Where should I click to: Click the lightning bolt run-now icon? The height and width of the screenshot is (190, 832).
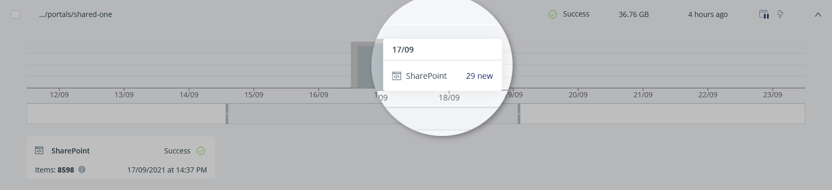click(780, 14)
